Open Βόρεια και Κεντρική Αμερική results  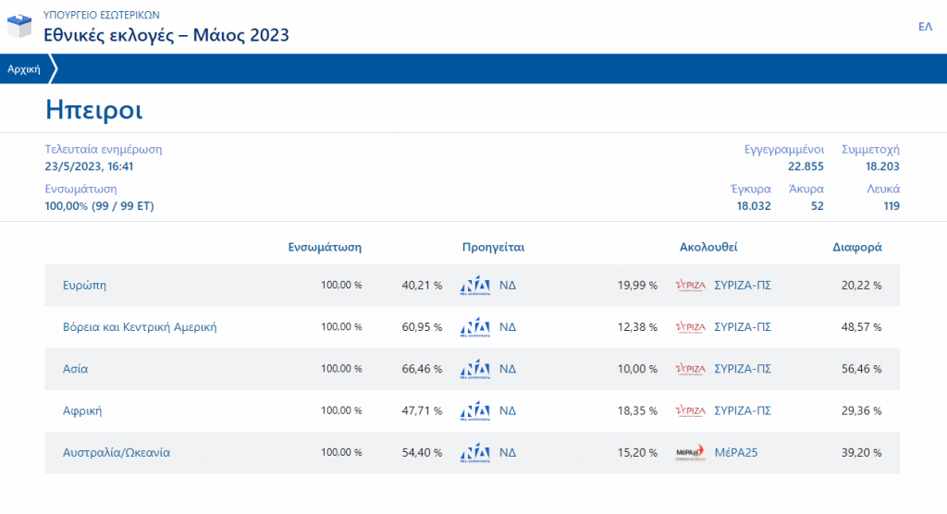(140, 327)
